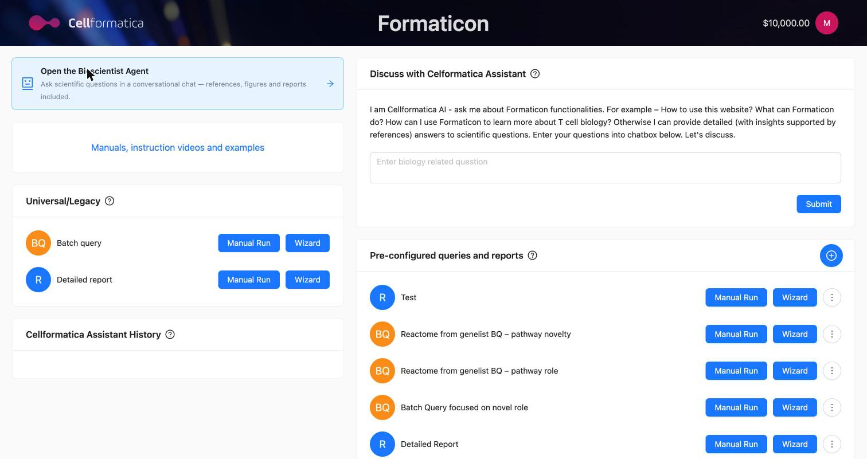
Task: Open more options for pathway novelty query
Action: click(832, 334)
